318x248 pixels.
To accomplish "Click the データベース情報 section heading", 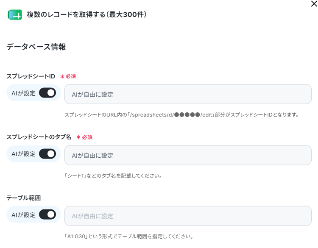I will click(x=36, y=47).
